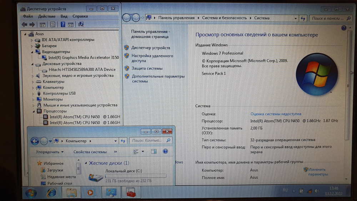Open Защита системы link
The height and width of the screenshot is (201, 357).
click(x=147, y=68)
